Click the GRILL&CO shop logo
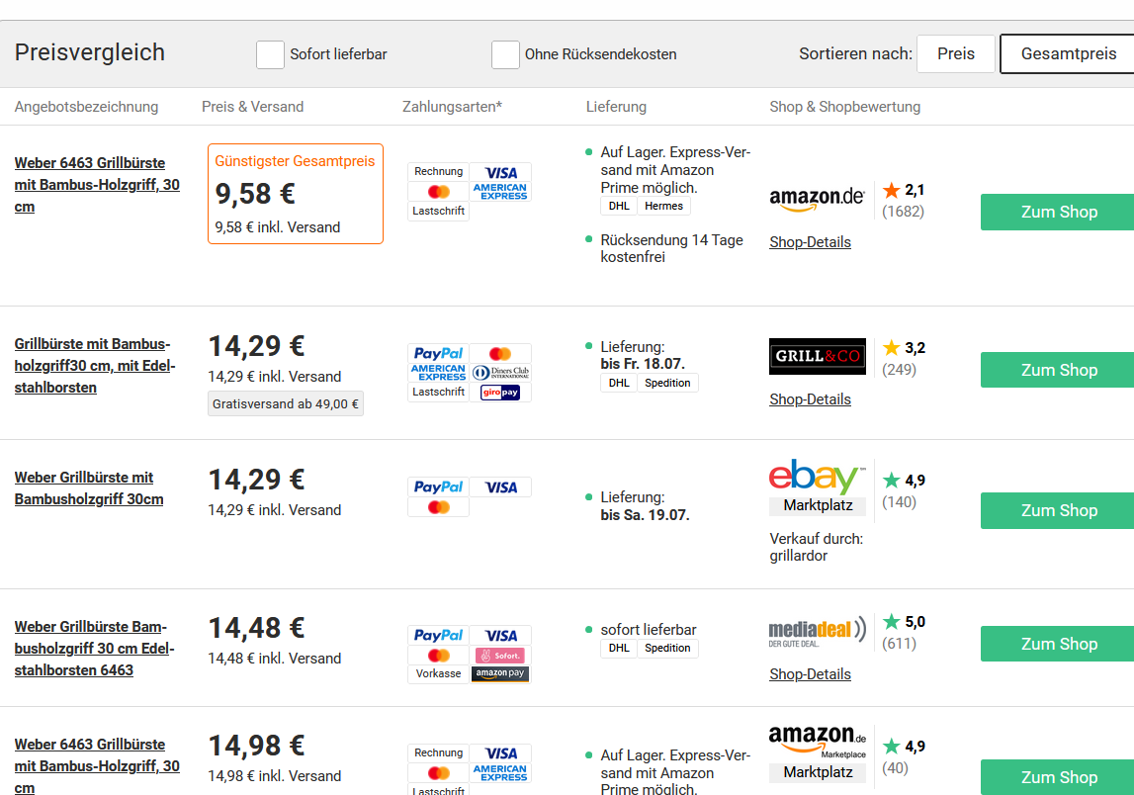1134x795 pixels. [818, 356]
